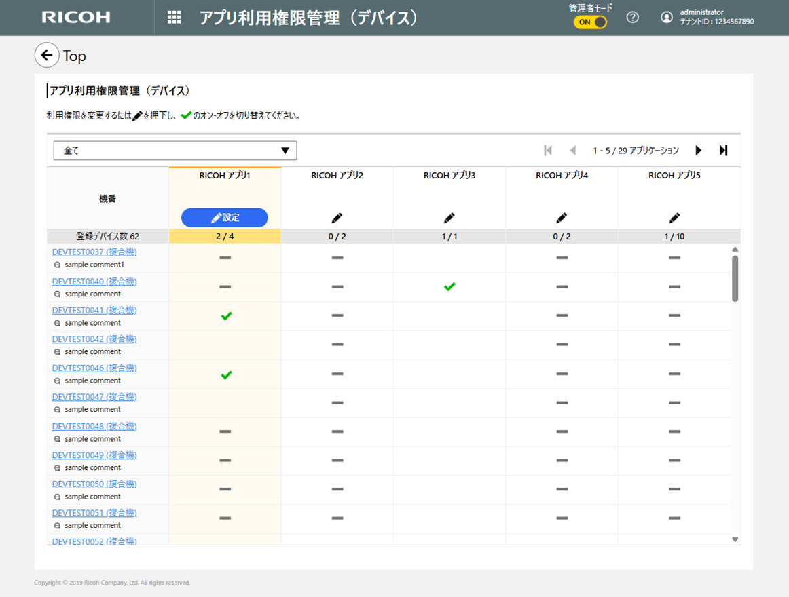Click 登録デバイス数 62 summary cell
This screenshot has width=789, height=597.
108,236
